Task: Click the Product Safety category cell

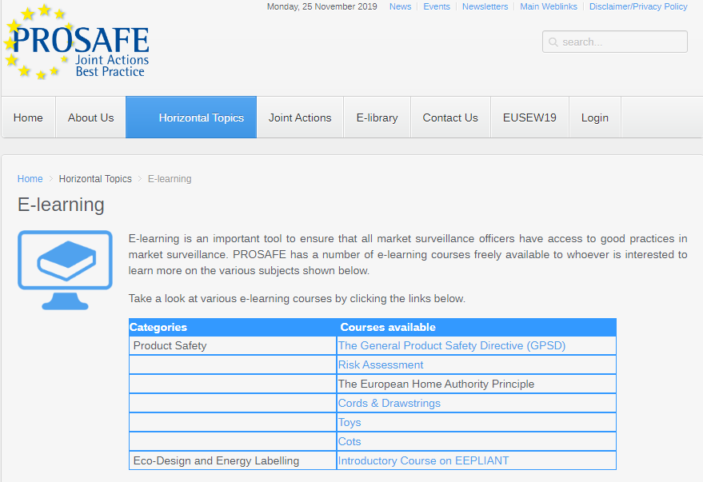Action: [232, 345]
